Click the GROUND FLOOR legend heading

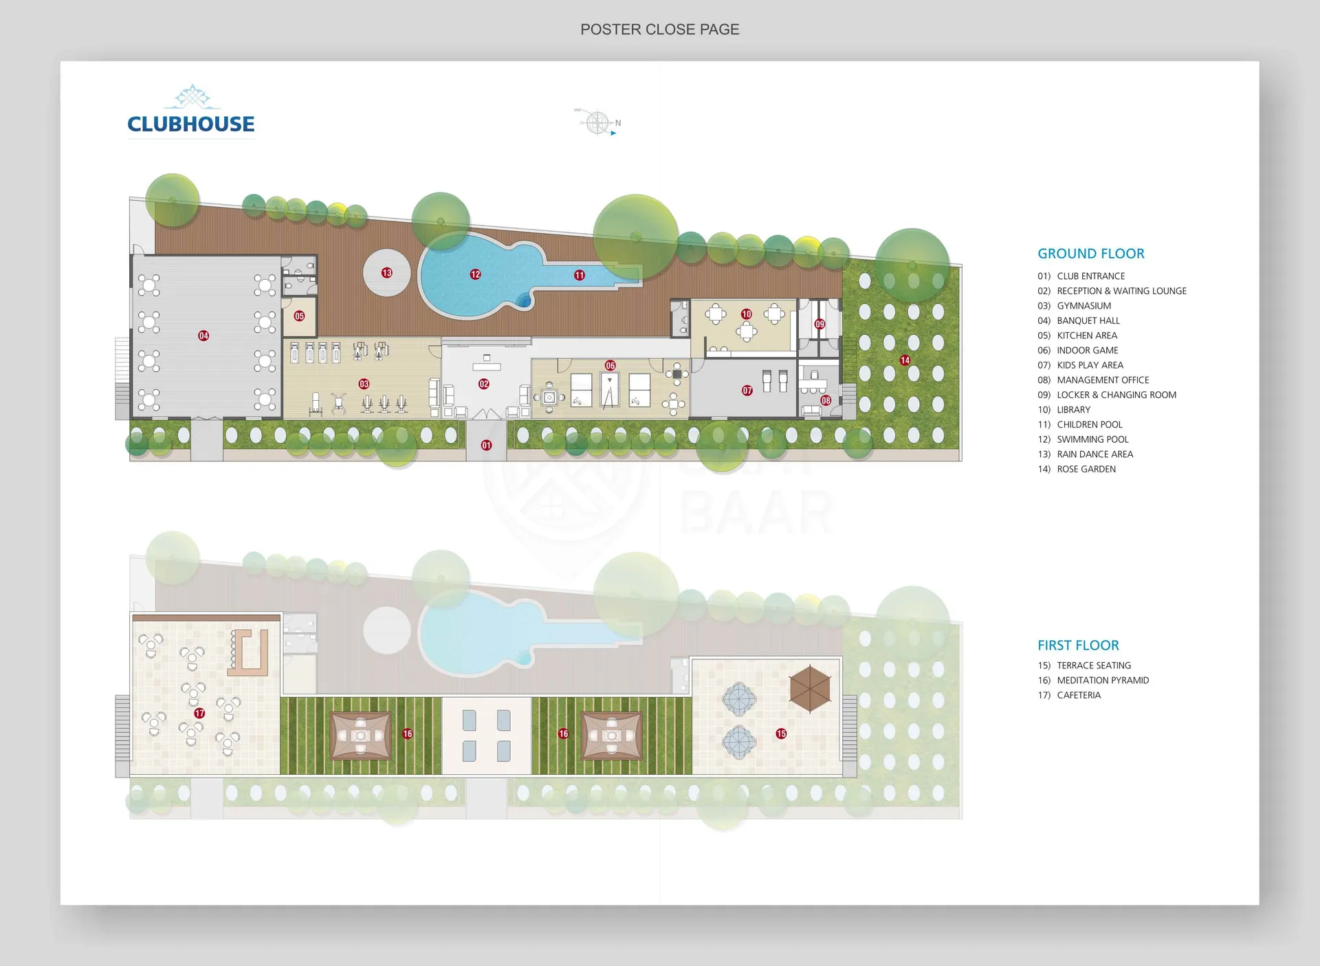click(x=1090, y=254)
